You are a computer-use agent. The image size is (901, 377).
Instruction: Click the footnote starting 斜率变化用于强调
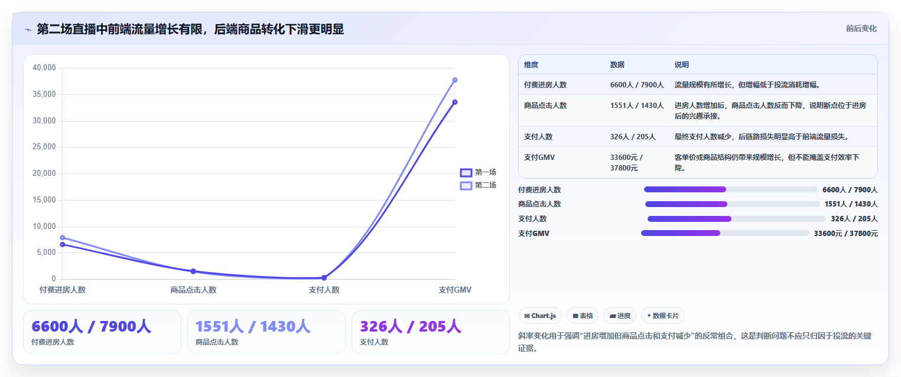pos(695,342)
